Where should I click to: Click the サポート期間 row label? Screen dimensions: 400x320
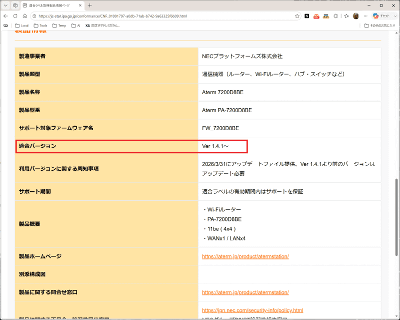tap(35, 191)
